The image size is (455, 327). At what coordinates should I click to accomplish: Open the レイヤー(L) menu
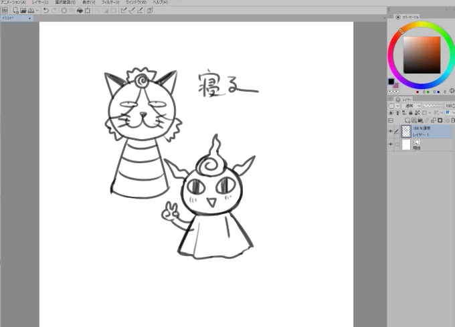tap(40, 2)
